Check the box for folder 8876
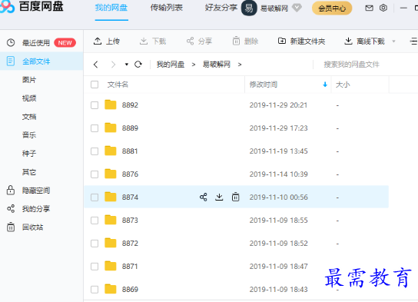The width and height of the screenshot is (418, 302). point(95,174)
